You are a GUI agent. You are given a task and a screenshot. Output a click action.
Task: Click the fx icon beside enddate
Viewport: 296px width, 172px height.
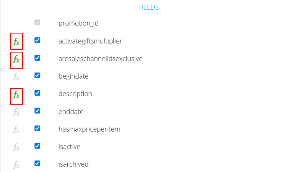pos(16,112)
